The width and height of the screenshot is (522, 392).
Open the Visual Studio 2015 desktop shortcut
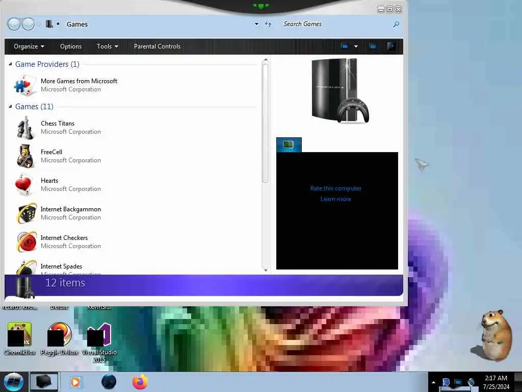(x=99, y=342)
